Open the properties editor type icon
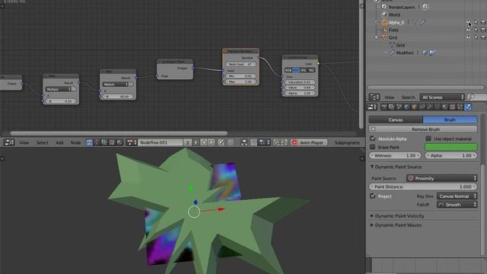 point(371,107)
